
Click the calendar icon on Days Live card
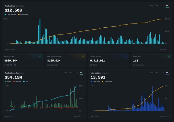(x=169, y=57)
